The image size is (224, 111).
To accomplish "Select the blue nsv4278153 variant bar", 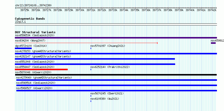I will (x=116, y=54).
